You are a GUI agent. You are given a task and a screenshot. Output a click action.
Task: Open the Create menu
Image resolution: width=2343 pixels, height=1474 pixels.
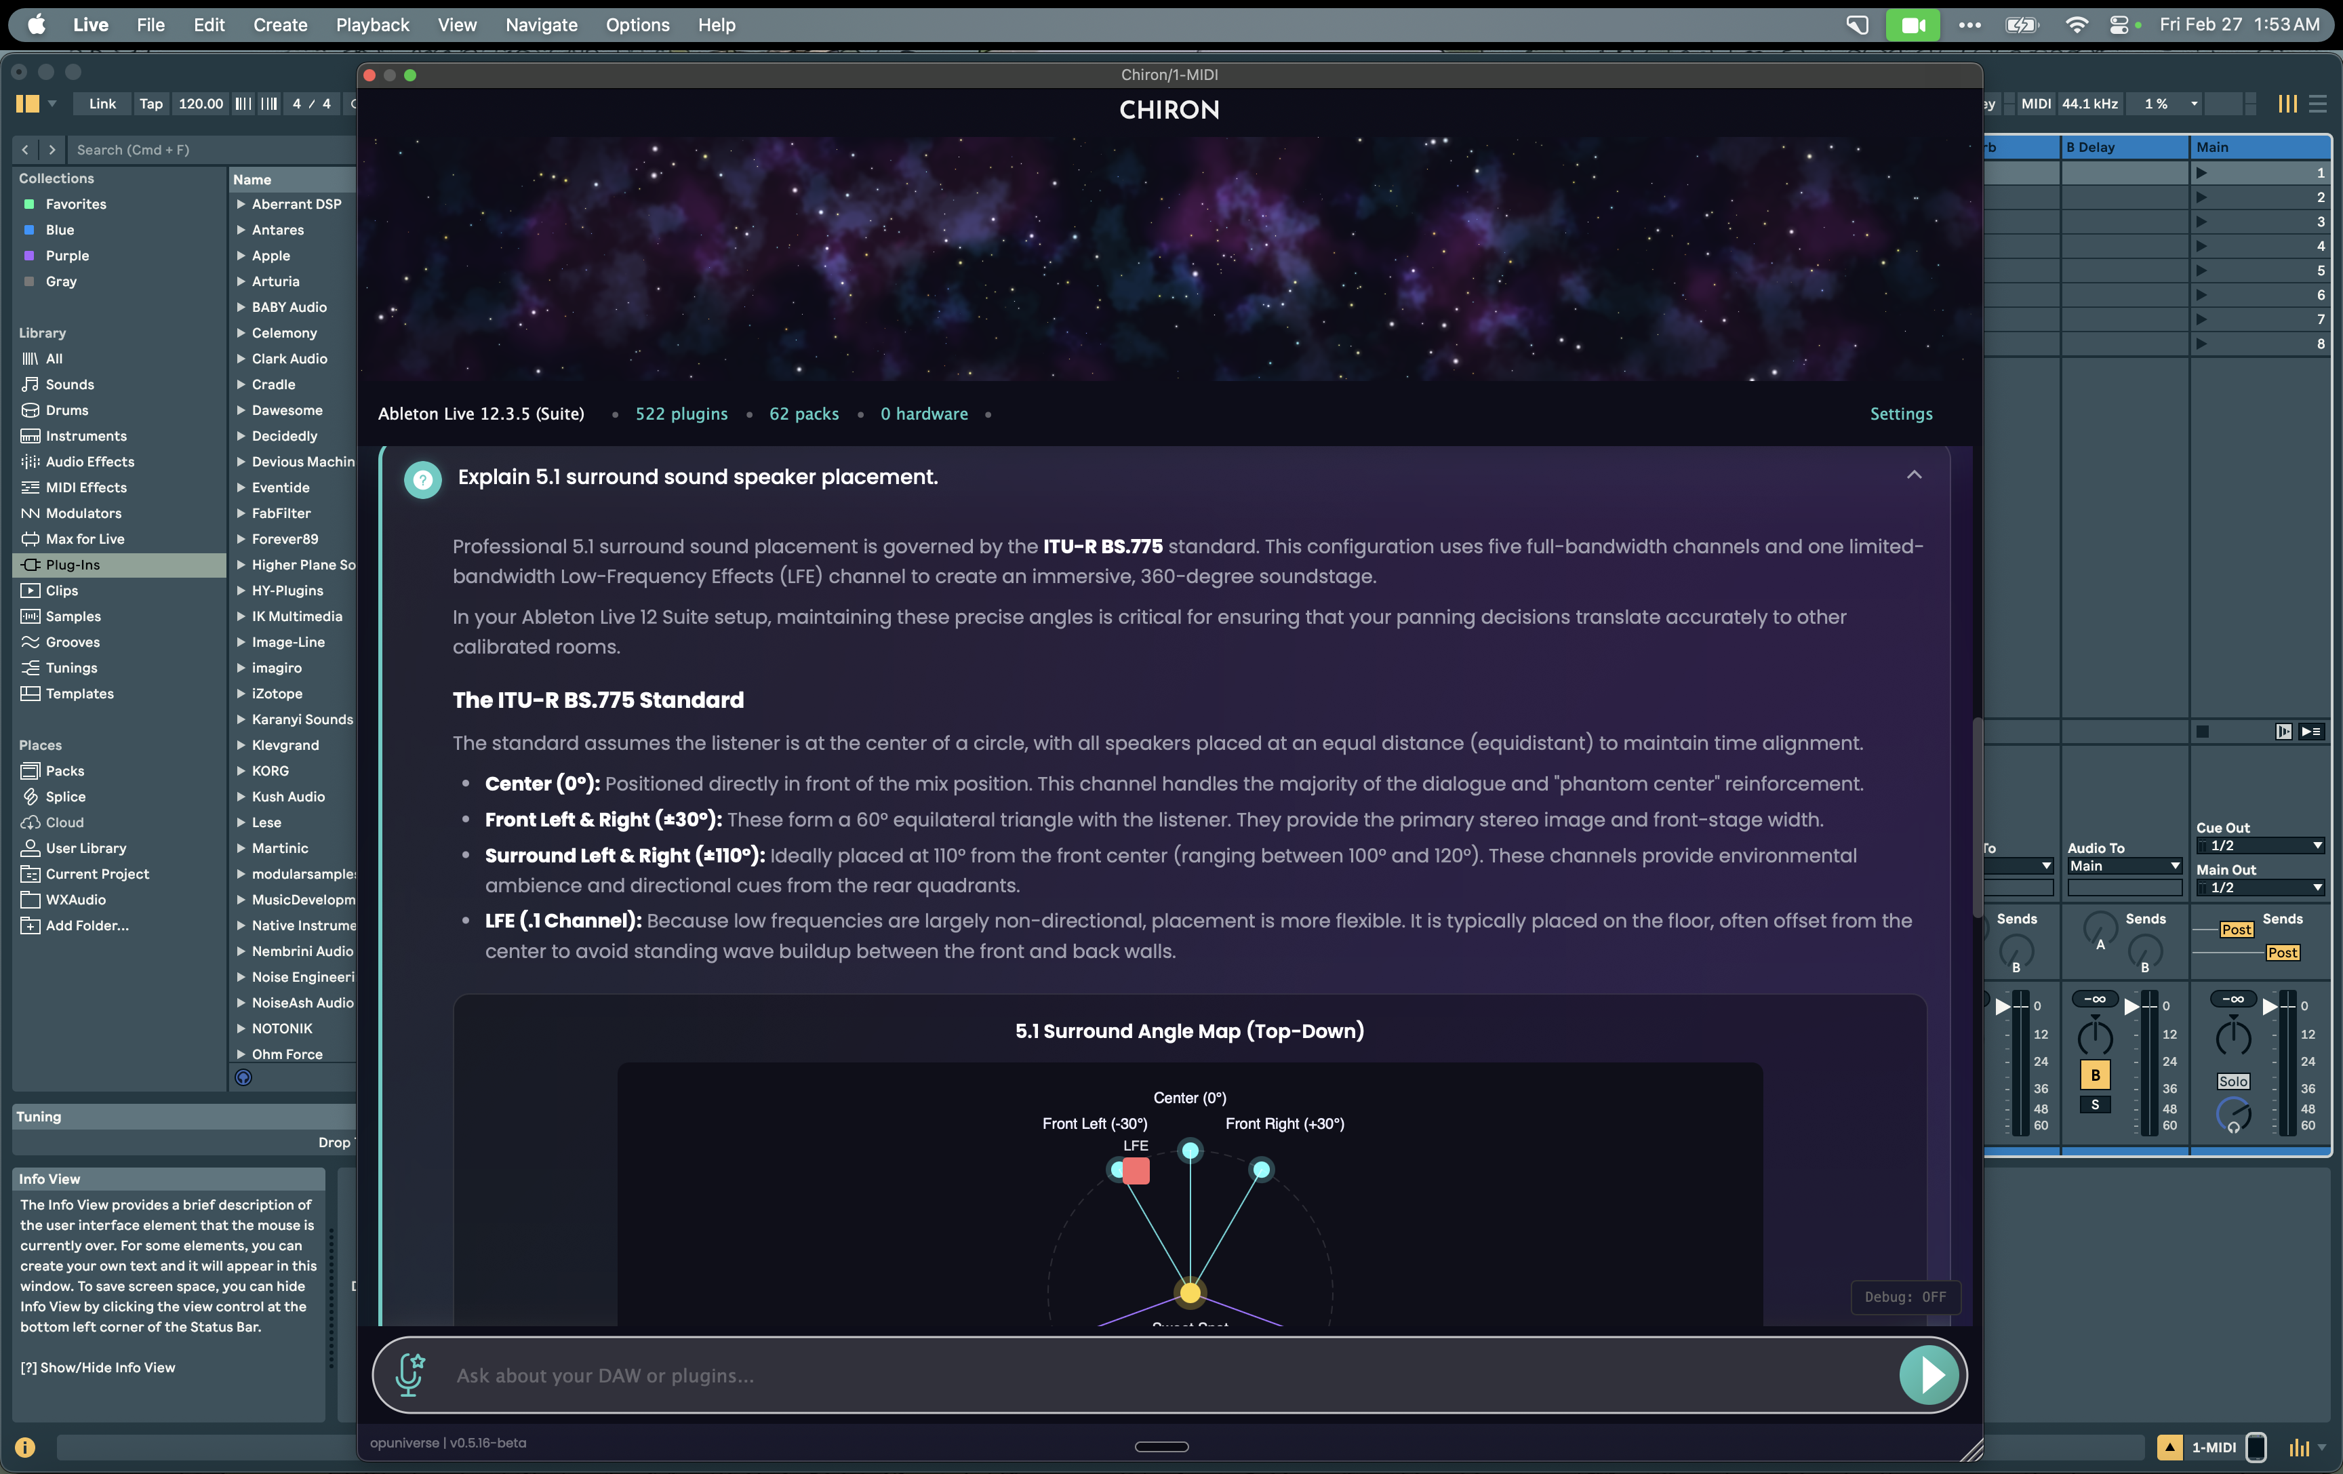[280, 24]
